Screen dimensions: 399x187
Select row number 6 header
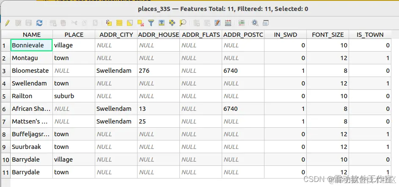click(x=6, y=109)
